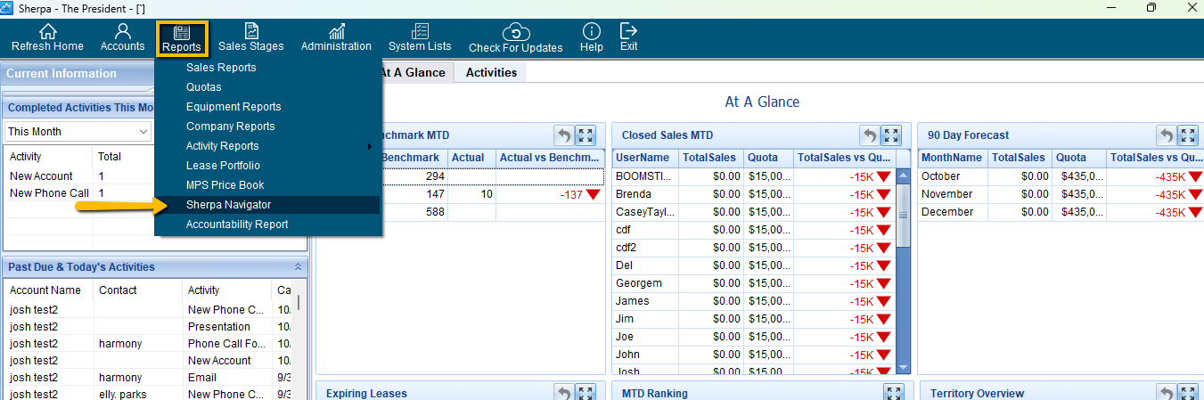Click the Exit icon

(x=628, y=32)
